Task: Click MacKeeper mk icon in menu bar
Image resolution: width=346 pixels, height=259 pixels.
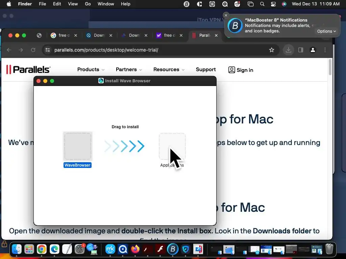Action: pos(237,4)
